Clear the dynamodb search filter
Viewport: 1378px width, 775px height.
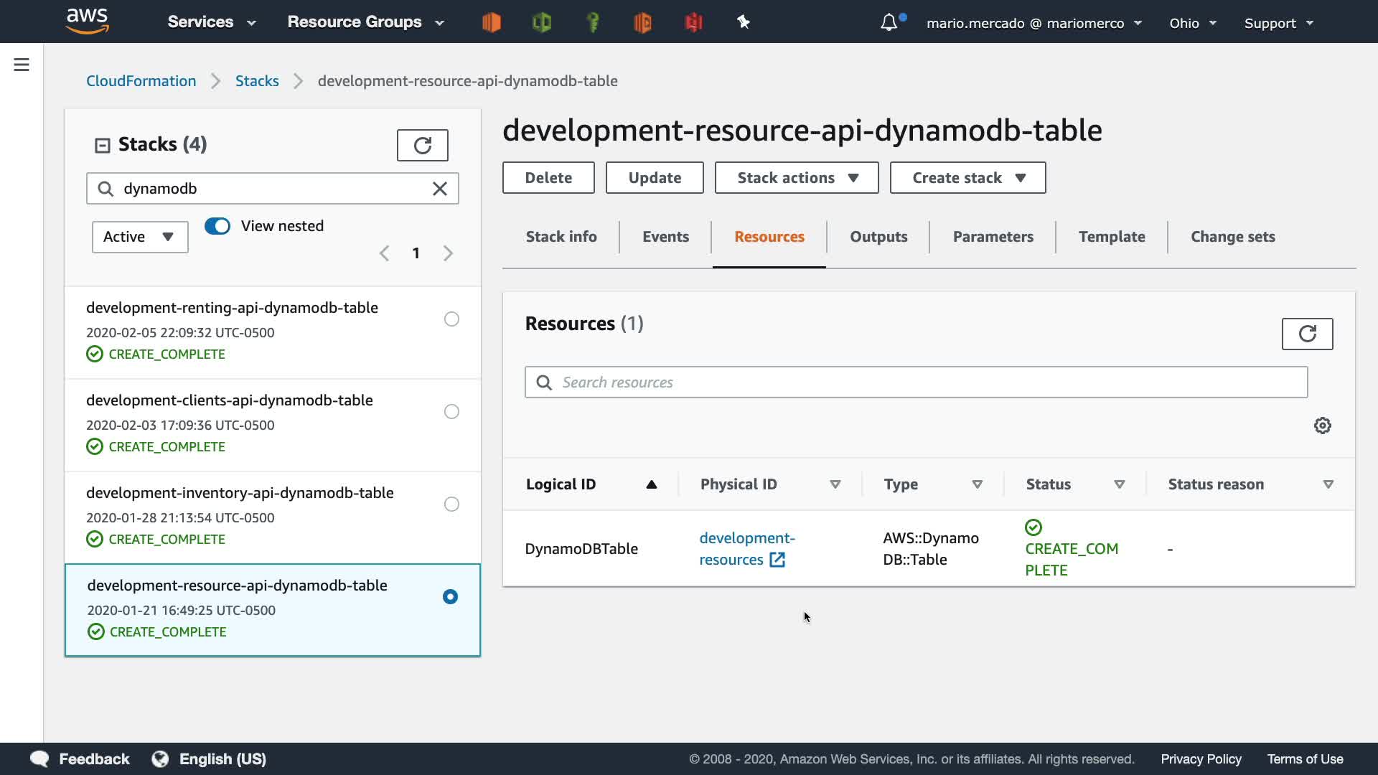point(440,189)
